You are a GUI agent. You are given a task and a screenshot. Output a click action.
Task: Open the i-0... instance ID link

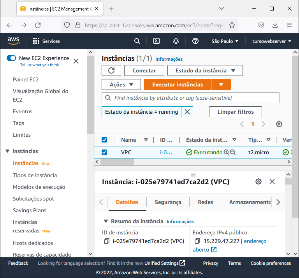166,152
